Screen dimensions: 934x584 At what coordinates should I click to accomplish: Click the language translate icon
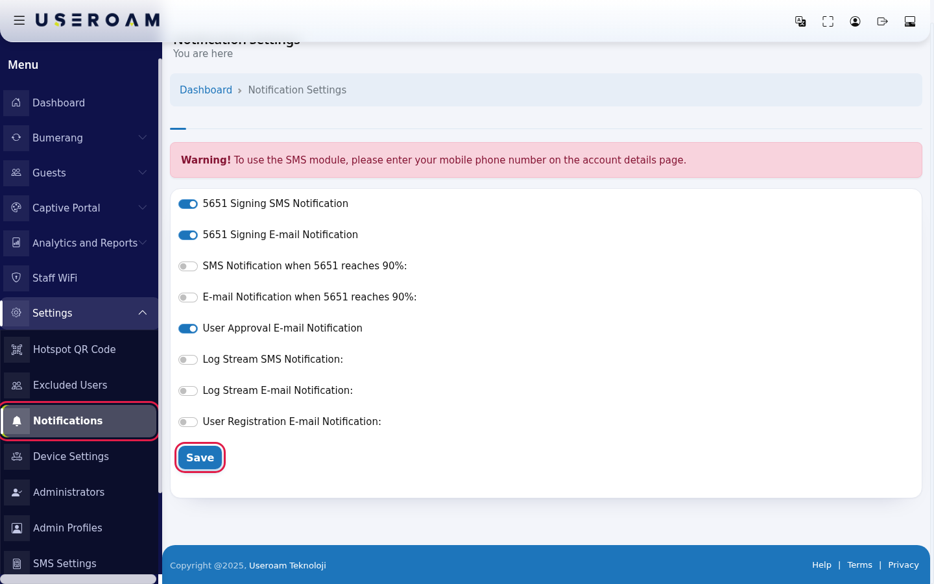[800, 21]
